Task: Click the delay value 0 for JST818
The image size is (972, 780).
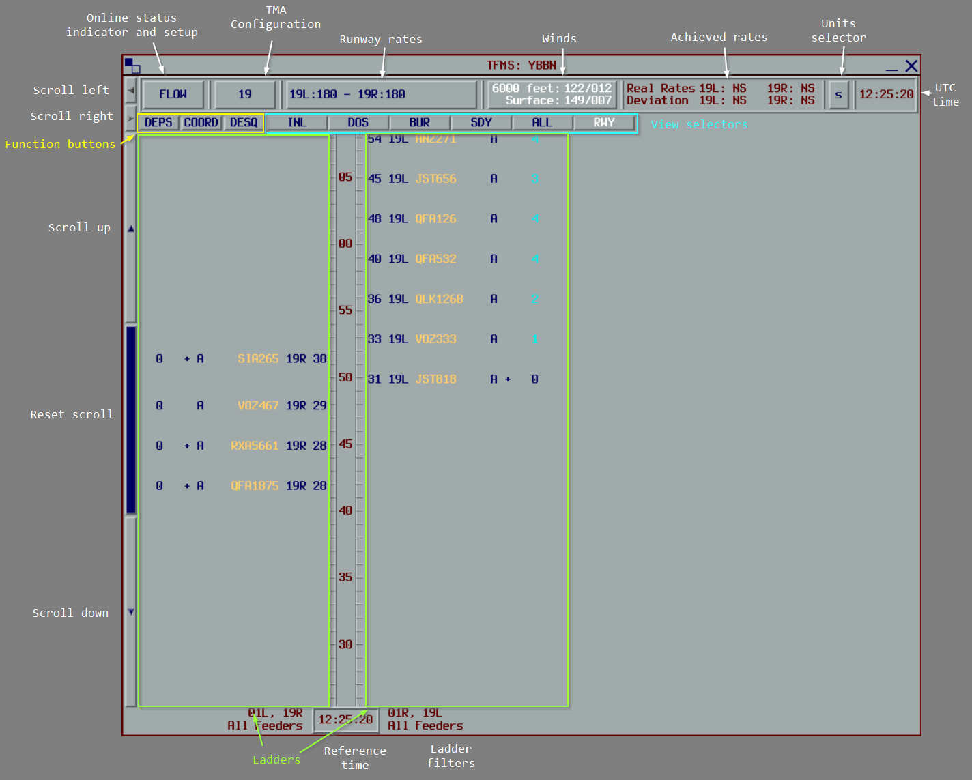Action: click(534, 379)
